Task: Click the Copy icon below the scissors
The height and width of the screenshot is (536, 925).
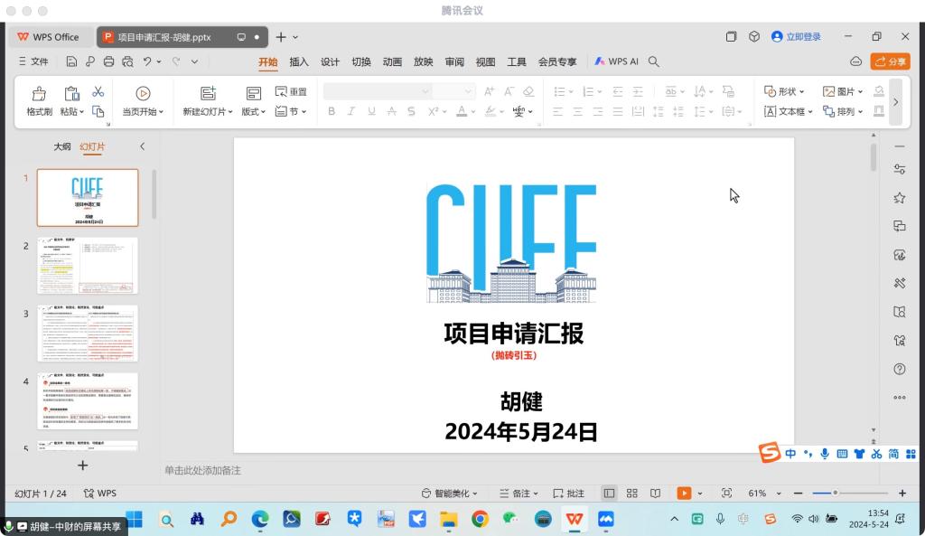Action: (98, 111)
